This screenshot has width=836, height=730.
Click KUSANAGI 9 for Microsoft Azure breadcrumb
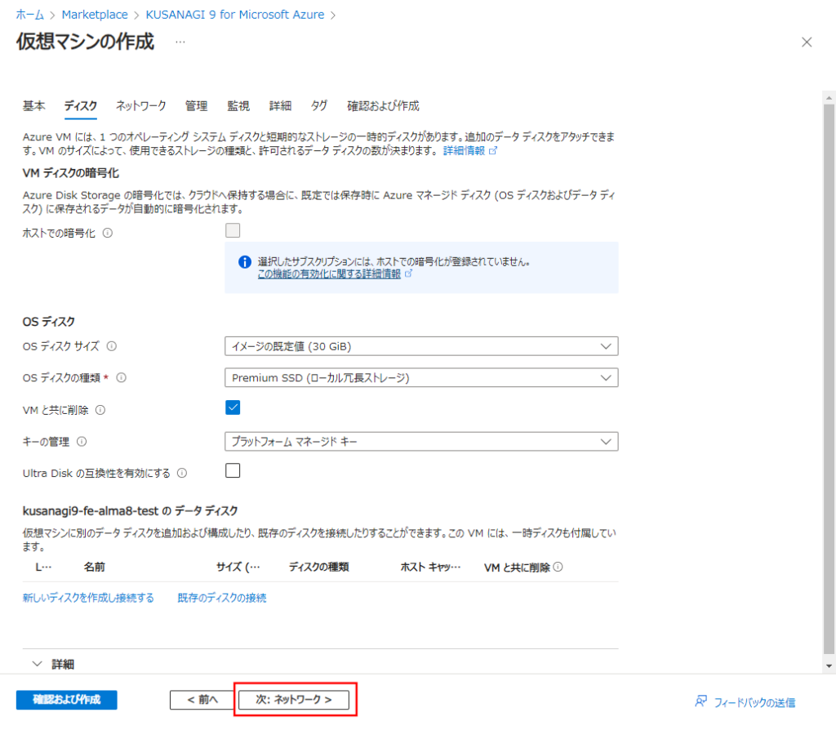(235, 15)
